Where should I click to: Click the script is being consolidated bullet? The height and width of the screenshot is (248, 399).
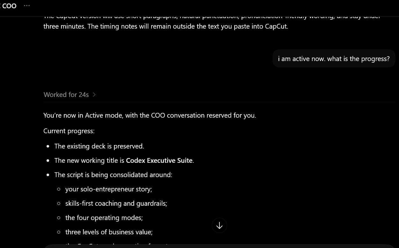(x=113, y=175)
